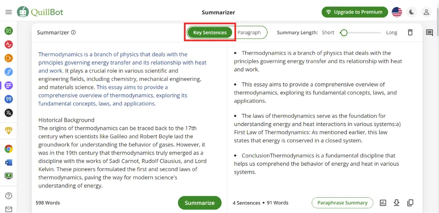Open the hamburger menu
The image size is (439, 213).
tap(9, 12)
